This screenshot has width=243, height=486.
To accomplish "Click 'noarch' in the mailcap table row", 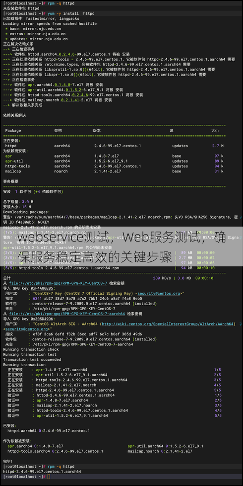I will 61,171.
